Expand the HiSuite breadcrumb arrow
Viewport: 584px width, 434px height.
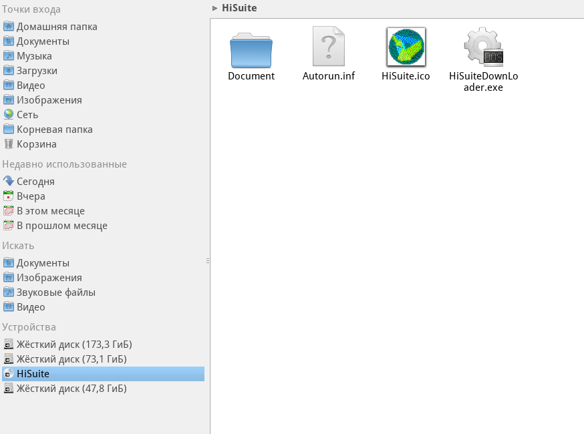pos(214,8)
